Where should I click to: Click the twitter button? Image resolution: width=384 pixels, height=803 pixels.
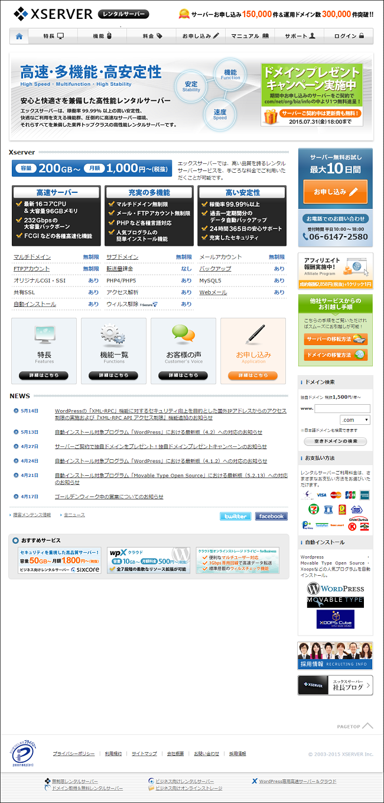[235, 516]
